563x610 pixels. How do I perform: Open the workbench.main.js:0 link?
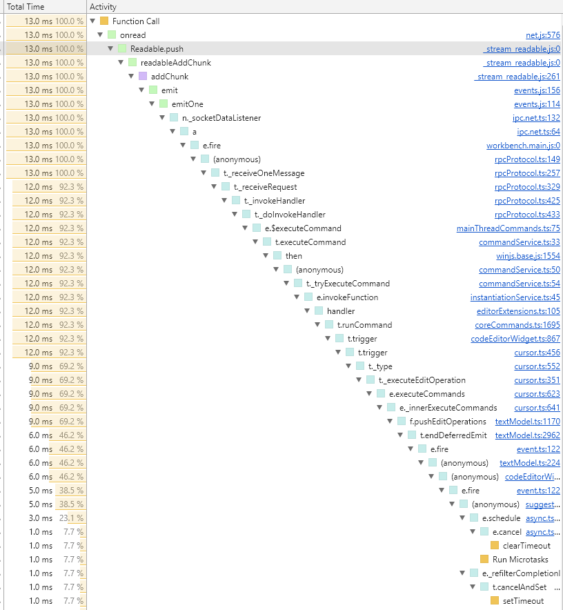523,146
